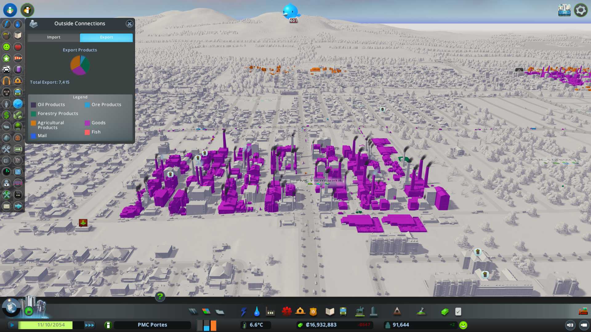Open the Education book build menu
Screen dimensions: 591x332
[x=330, y=312]
